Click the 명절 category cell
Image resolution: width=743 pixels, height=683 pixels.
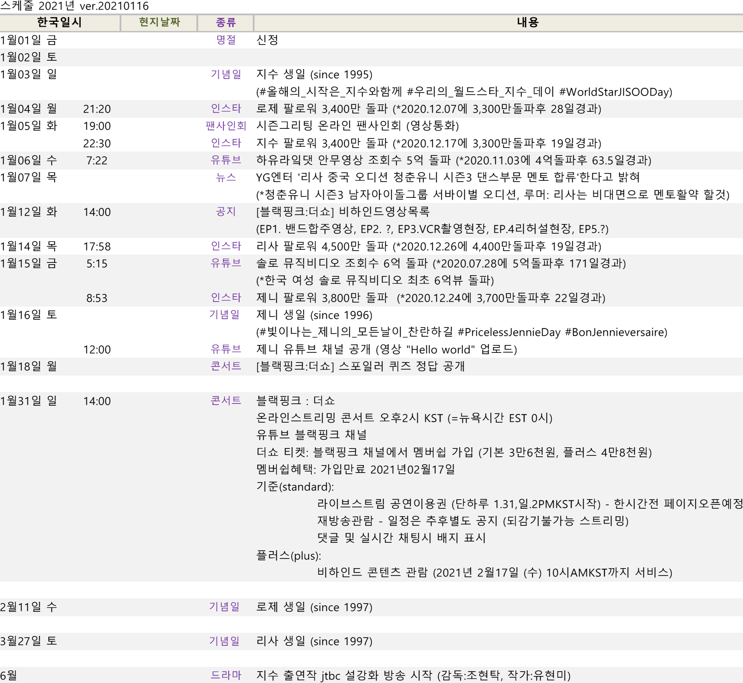tap(226, 40)
